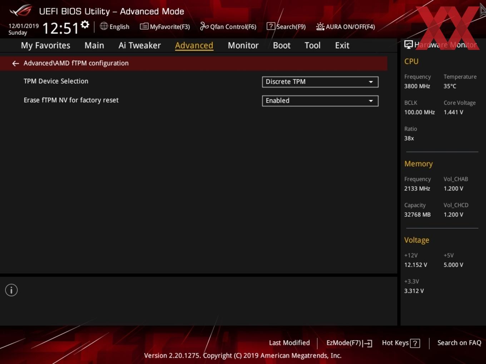Click the Voltage section heading
The height and width of the screenshot is (364, 486).
pyautogui.click(x=417, y=240)
